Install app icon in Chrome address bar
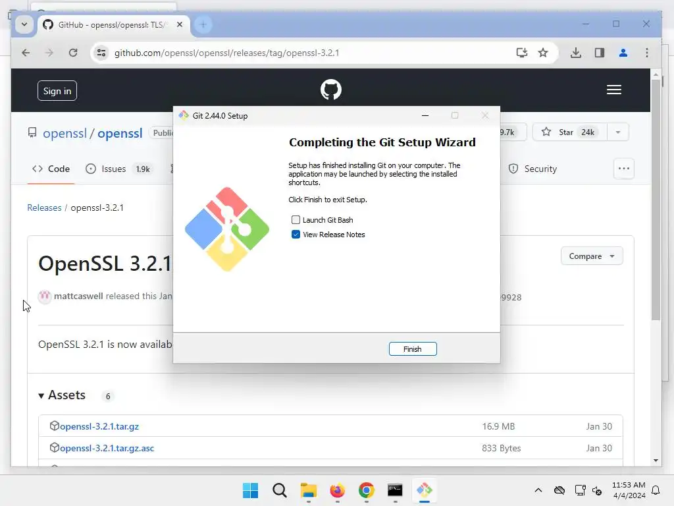 tap(522, 53)
